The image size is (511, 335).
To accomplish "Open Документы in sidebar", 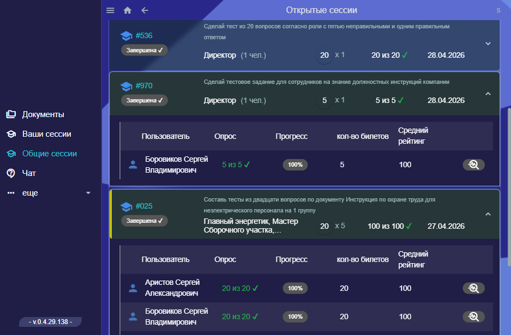I will pos(43,114).
